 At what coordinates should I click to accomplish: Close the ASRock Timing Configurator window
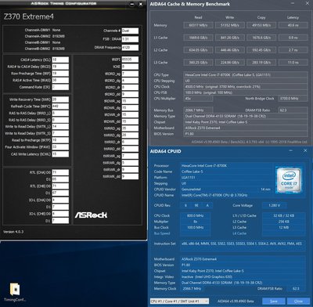pos(141,4)
